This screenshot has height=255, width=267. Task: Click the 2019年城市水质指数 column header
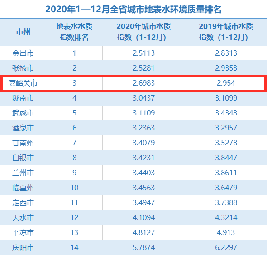click(x=226, y=32)
